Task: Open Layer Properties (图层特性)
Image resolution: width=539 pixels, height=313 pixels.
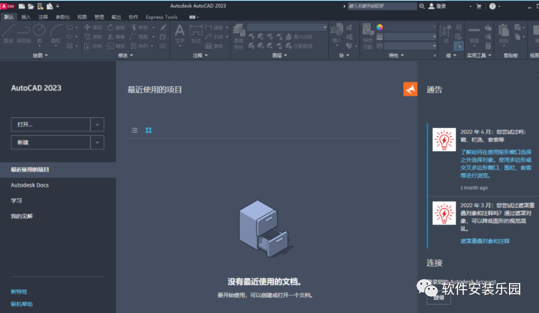Action: 239,37
